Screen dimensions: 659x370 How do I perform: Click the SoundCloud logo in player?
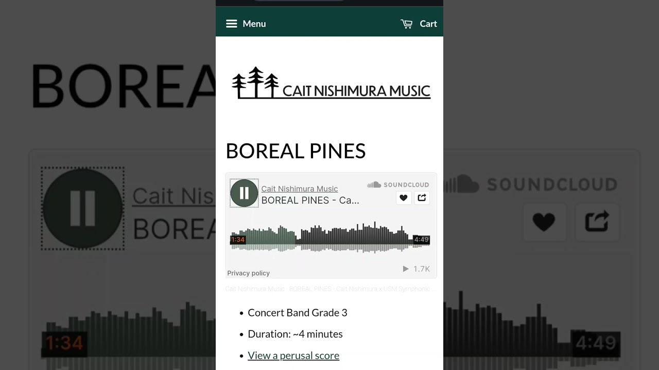pos(398,184)
